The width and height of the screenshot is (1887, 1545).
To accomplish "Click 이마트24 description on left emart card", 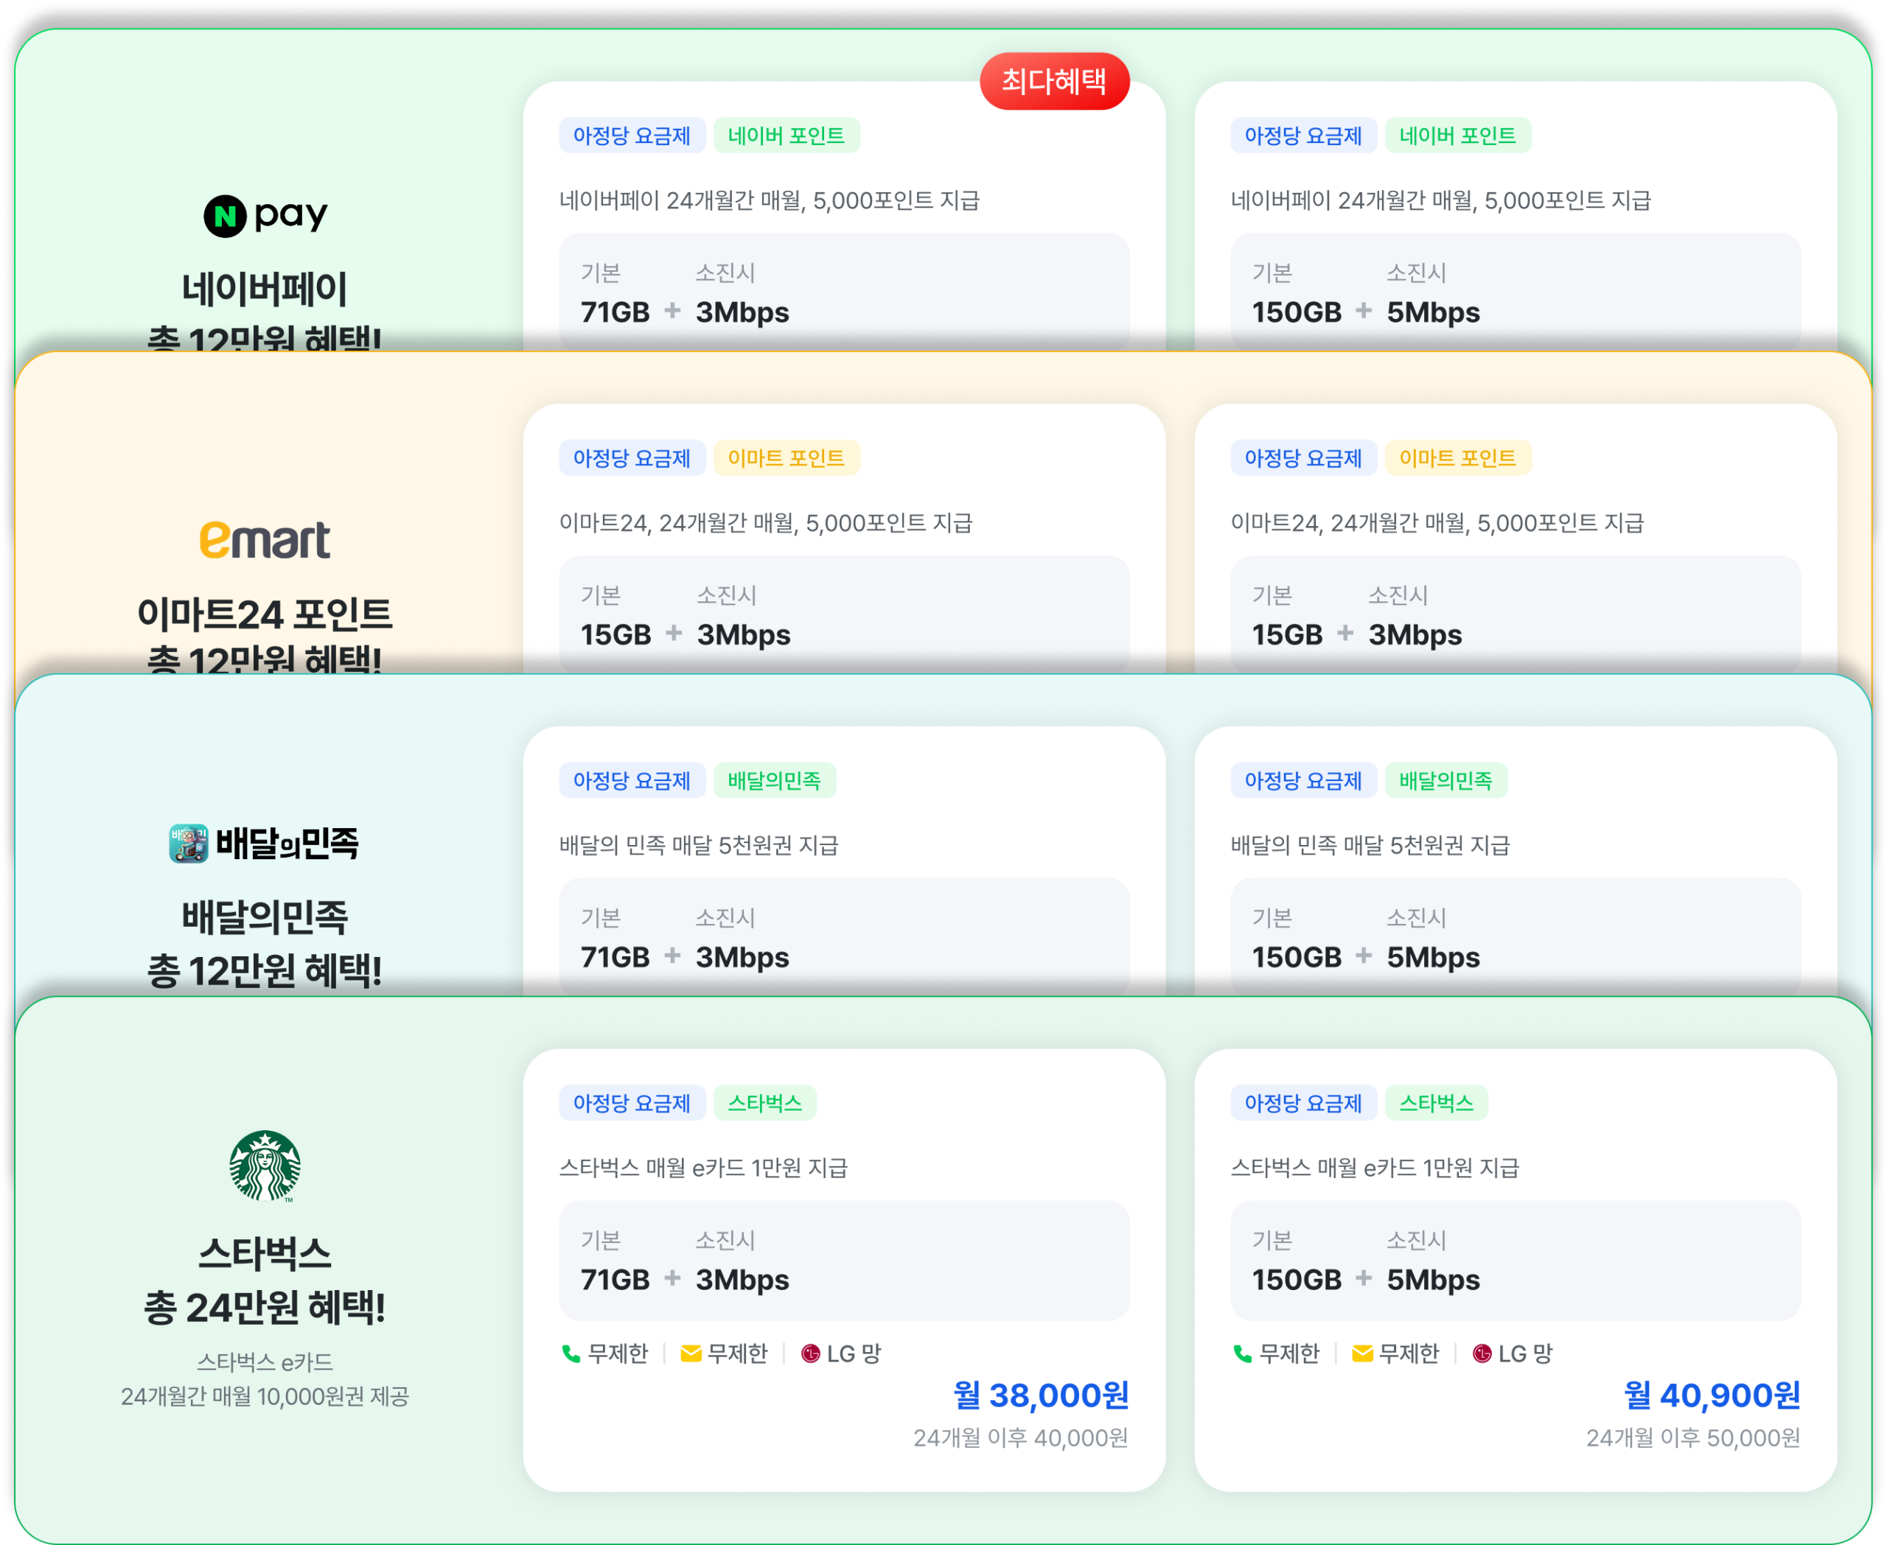I will coord(766,522).
